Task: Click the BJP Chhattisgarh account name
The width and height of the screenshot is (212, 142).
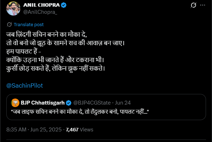Action: pos(43,102)
